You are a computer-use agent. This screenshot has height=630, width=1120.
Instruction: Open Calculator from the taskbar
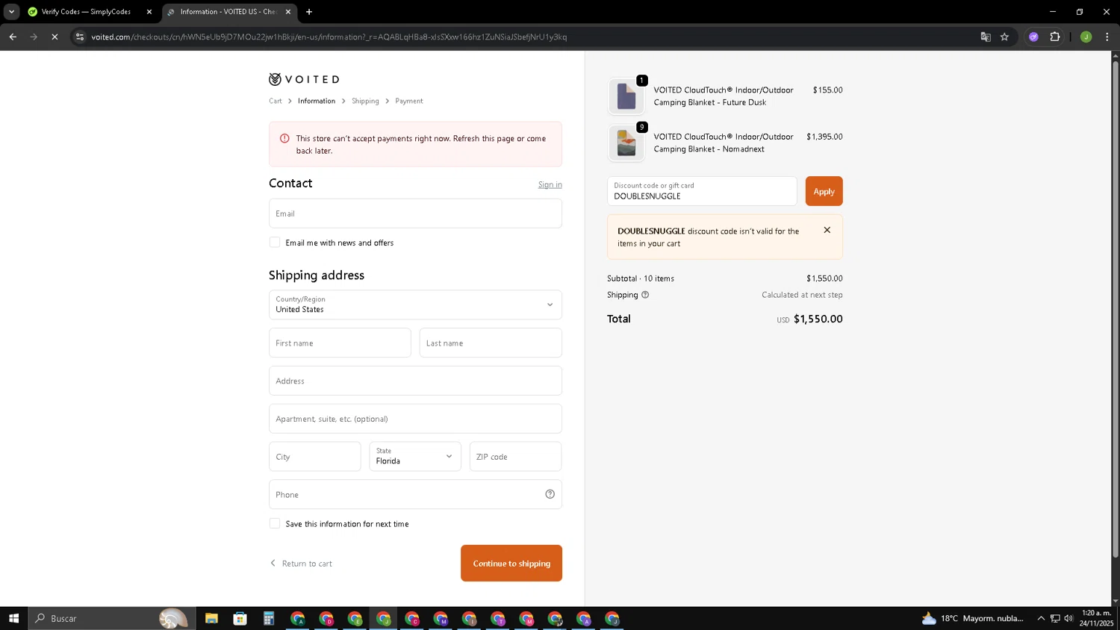(x=269, y=618)
